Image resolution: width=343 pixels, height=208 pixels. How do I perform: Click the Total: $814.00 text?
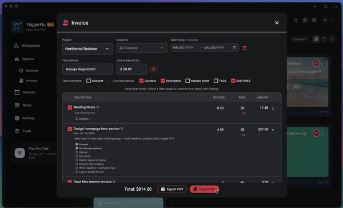coord(138,189)
